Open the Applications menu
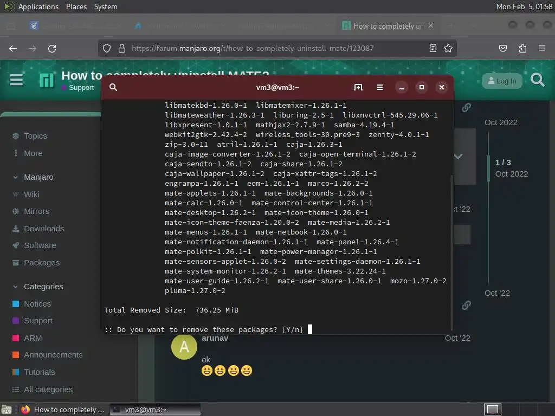This screenshot has height=416, width=555. coord(38,6)
